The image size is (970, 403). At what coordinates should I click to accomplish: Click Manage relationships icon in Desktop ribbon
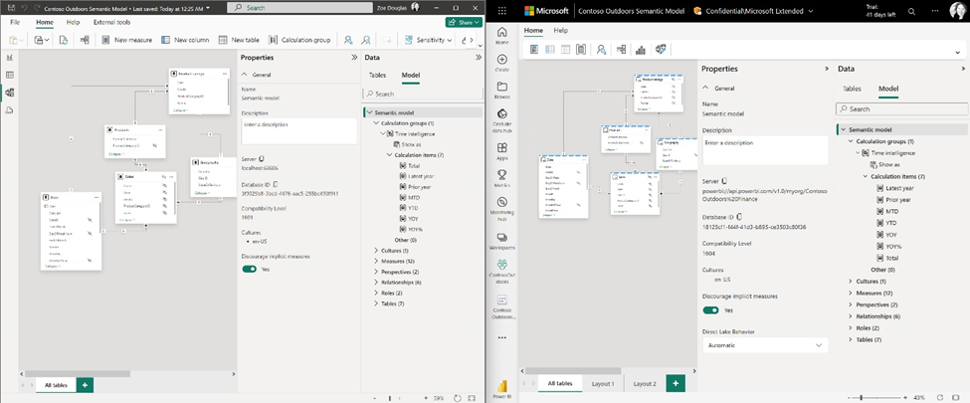[x=85, y=40]
